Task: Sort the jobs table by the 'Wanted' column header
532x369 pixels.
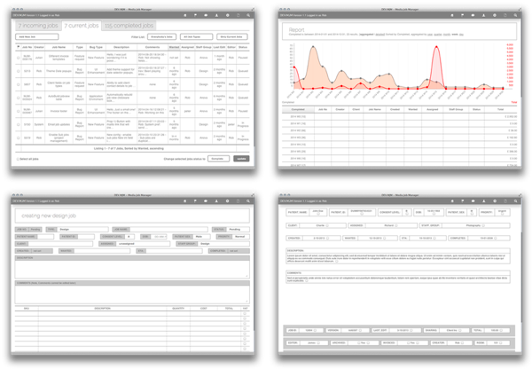Action: point(172,47)
